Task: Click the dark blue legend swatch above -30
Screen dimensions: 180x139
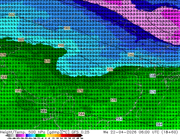Action: pyautogui.click(x=27, y=136)
